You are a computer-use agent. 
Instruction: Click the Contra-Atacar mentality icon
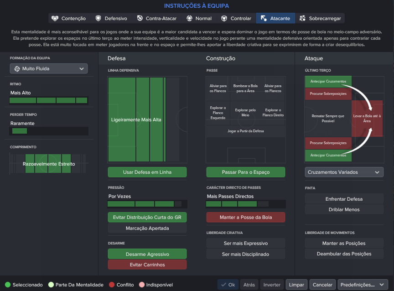140,18
